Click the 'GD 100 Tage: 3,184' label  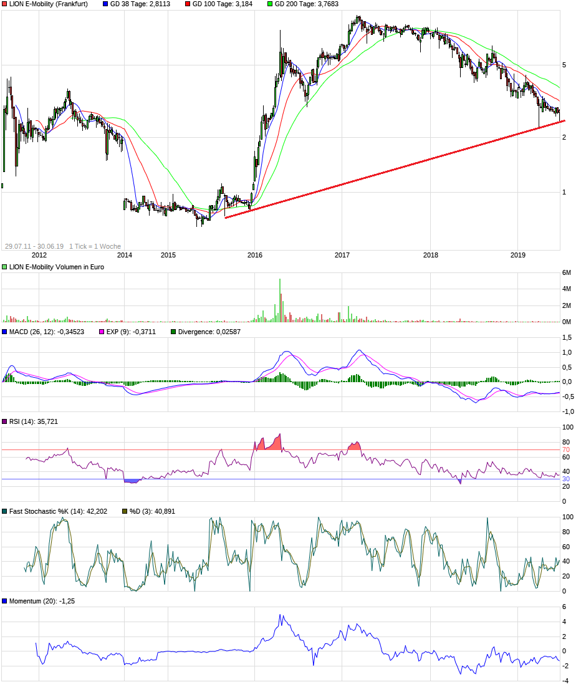pyautogui.click(x=223, y=4)
